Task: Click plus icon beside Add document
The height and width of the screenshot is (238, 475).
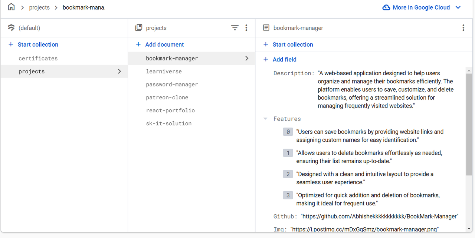Action: 138,44
